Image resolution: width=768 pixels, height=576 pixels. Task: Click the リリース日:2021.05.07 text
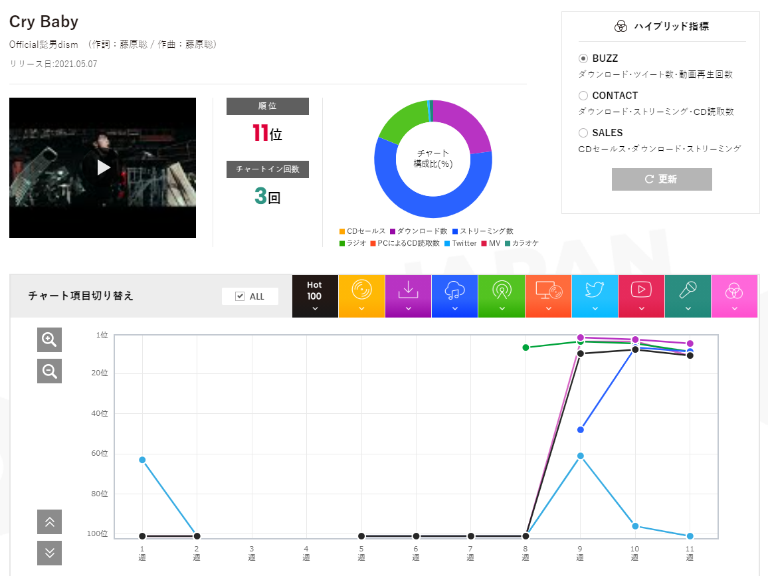tap(53, 64)
